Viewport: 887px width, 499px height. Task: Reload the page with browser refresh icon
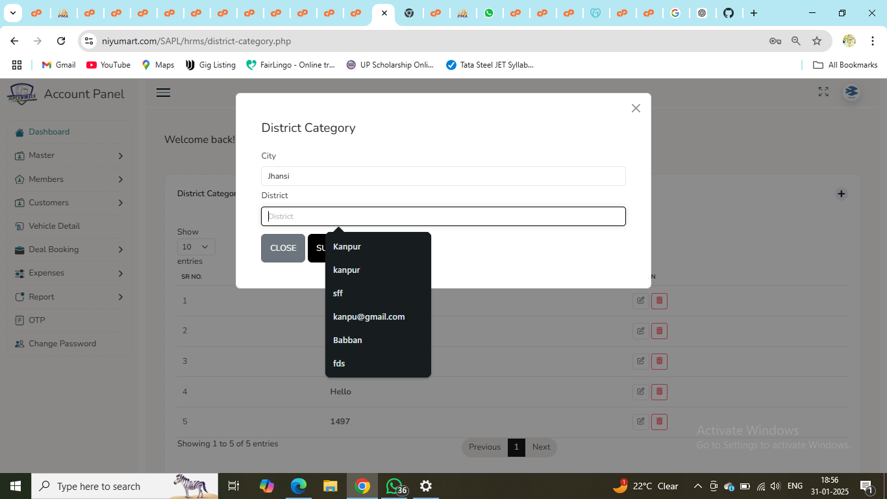(61, 41)
